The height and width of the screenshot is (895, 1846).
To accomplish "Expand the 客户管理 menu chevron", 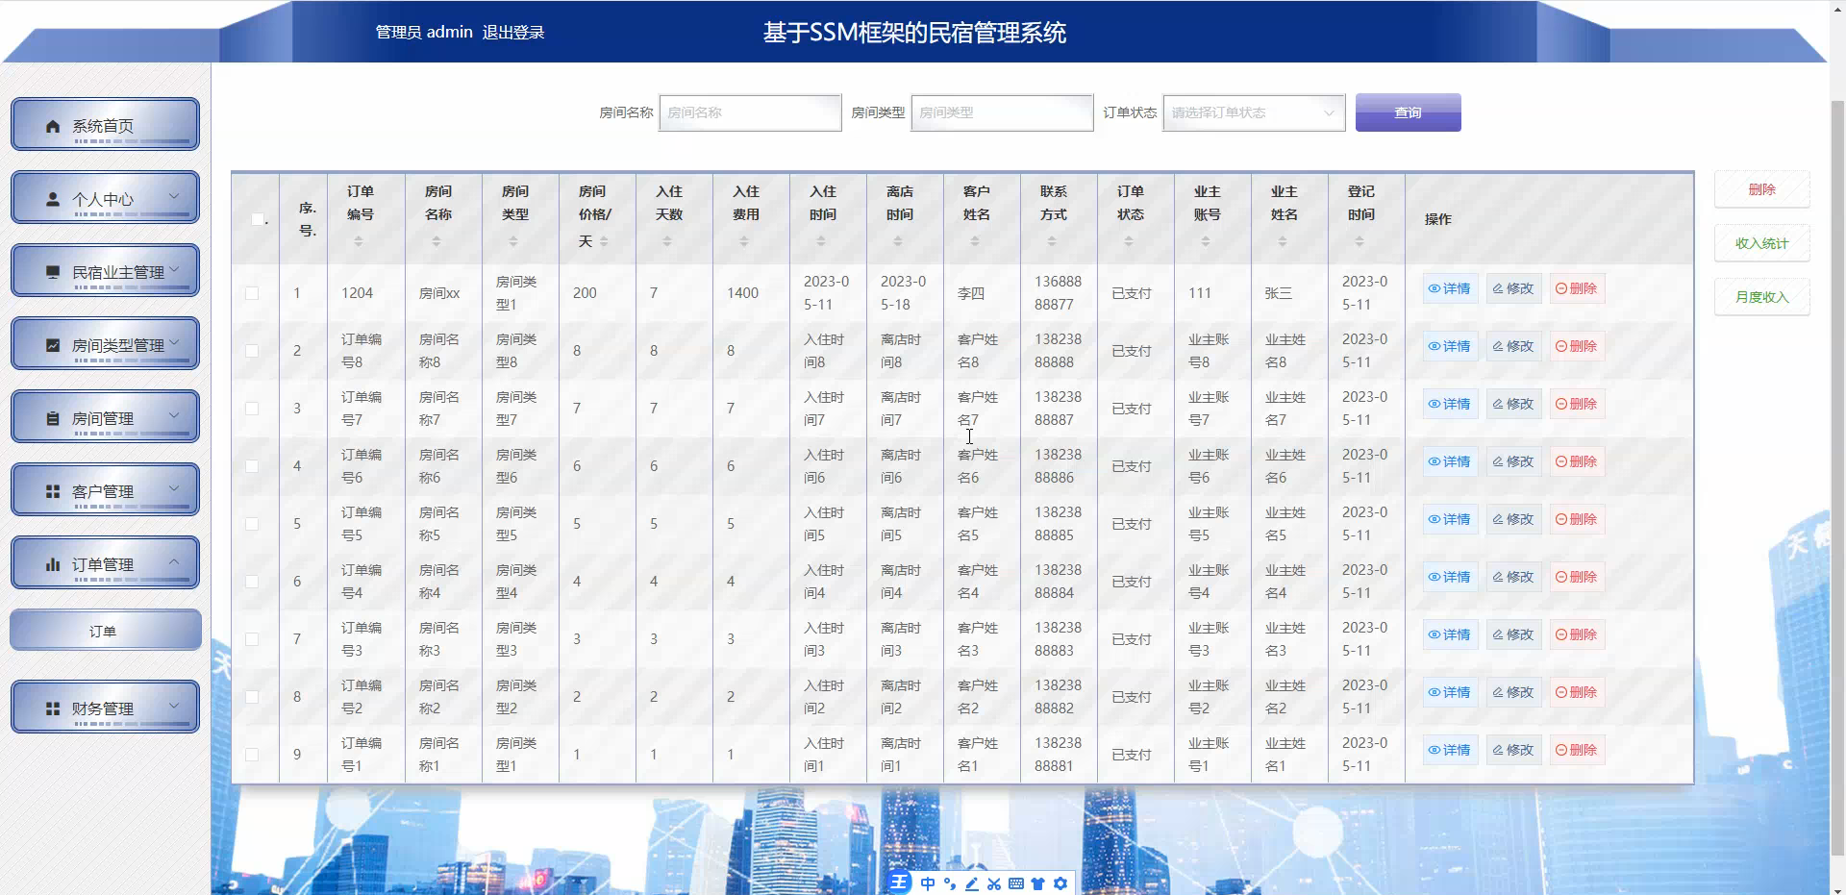I will (x=174, y=489).
